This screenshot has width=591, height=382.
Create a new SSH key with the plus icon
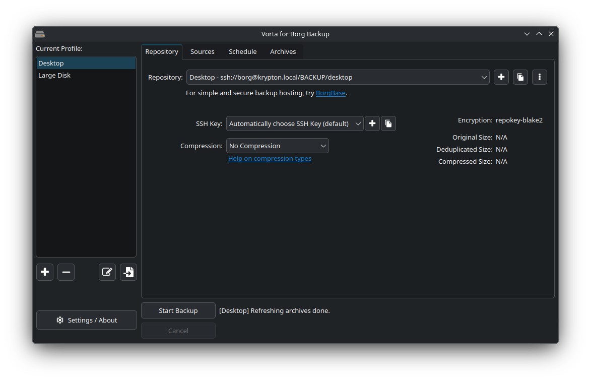pos(372,123)
